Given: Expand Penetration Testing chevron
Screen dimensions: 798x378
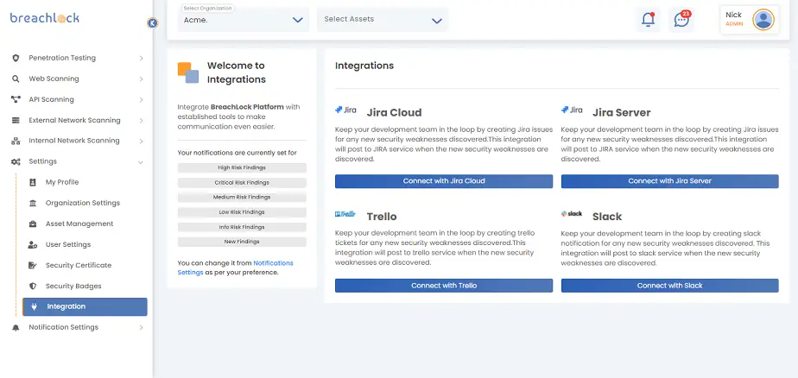Looking at the screenshot, I should point(141,59).
